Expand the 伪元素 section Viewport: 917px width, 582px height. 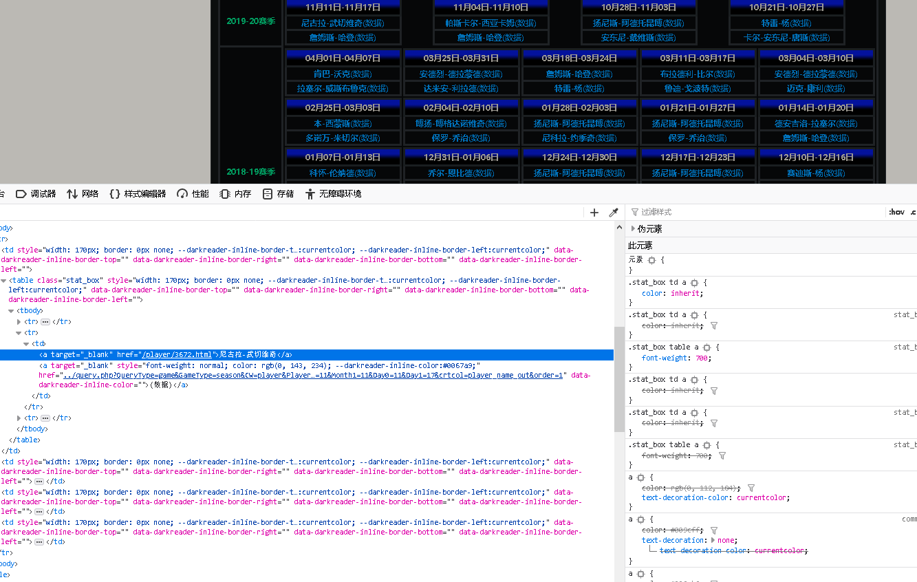[633, 228]
